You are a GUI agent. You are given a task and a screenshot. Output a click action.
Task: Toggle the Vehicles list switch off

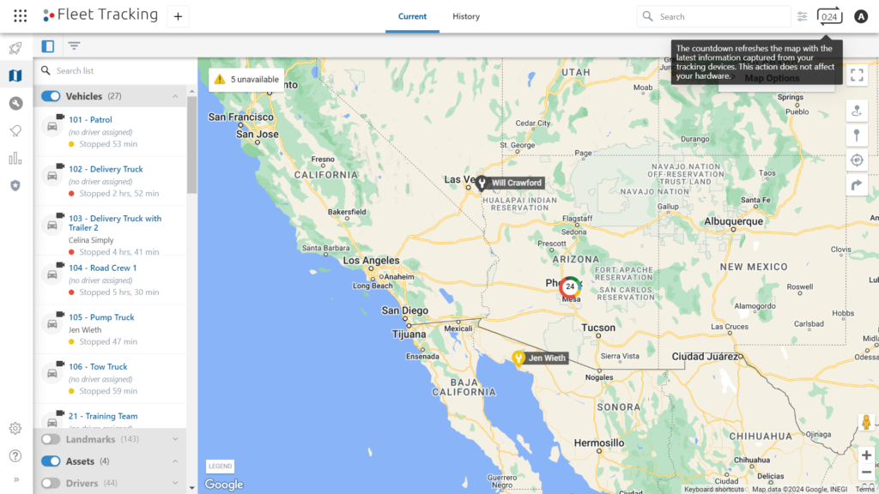point(51,97)
